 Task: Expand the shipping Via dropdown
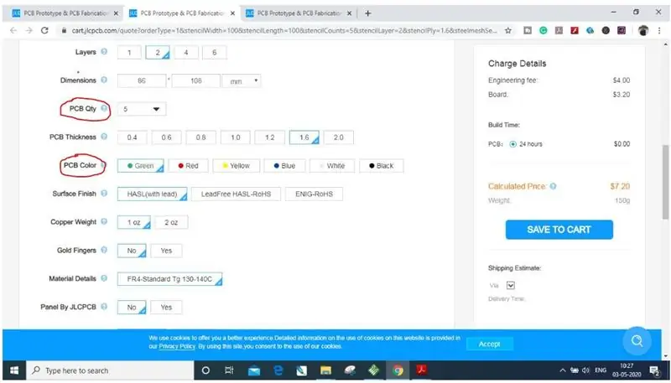pos(511,286)
